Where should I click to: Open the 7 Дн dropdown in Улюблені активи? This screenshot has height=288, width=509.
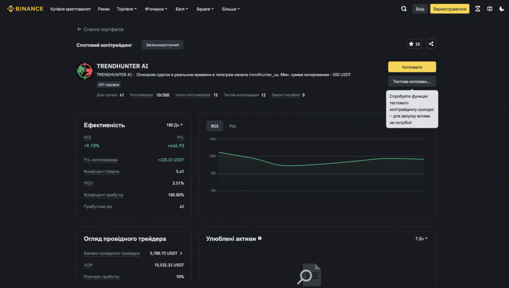421,238
